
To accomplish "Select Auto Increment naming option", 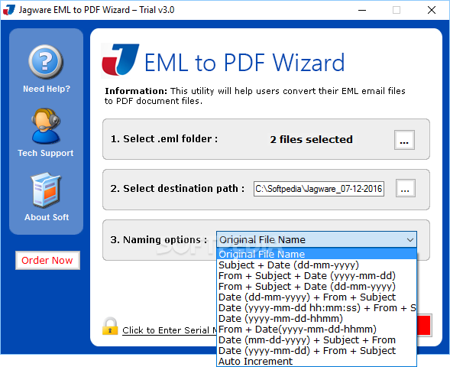I will coord(316,361).
